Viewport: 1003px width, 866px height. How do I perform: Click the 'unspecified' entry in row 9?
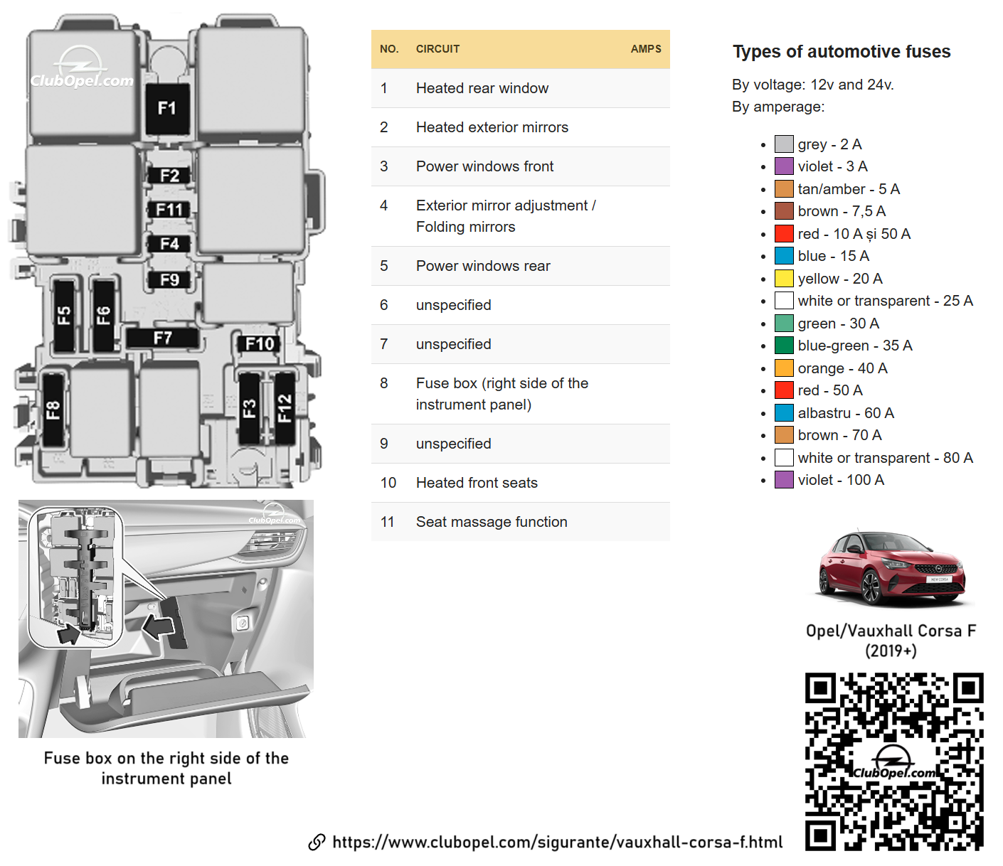click(454, 444)
